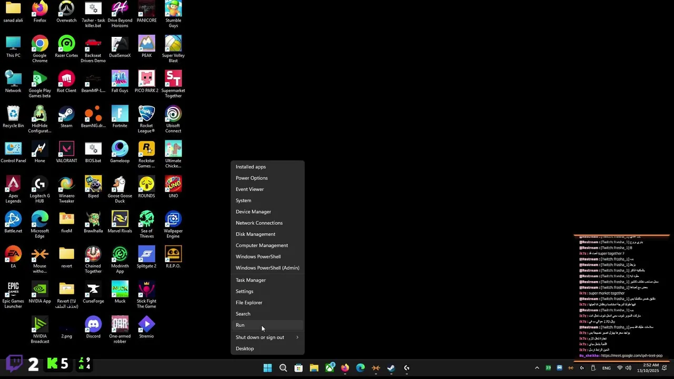Launch Windows PowerShell (Admin) entry

point(267,268)
